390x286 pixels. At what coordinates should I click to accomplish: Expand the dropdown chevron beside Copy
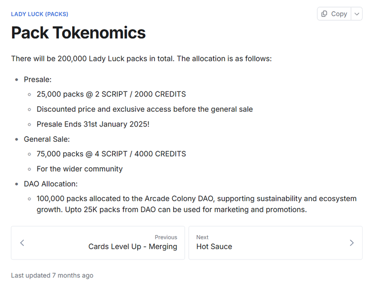pos(356,14)
